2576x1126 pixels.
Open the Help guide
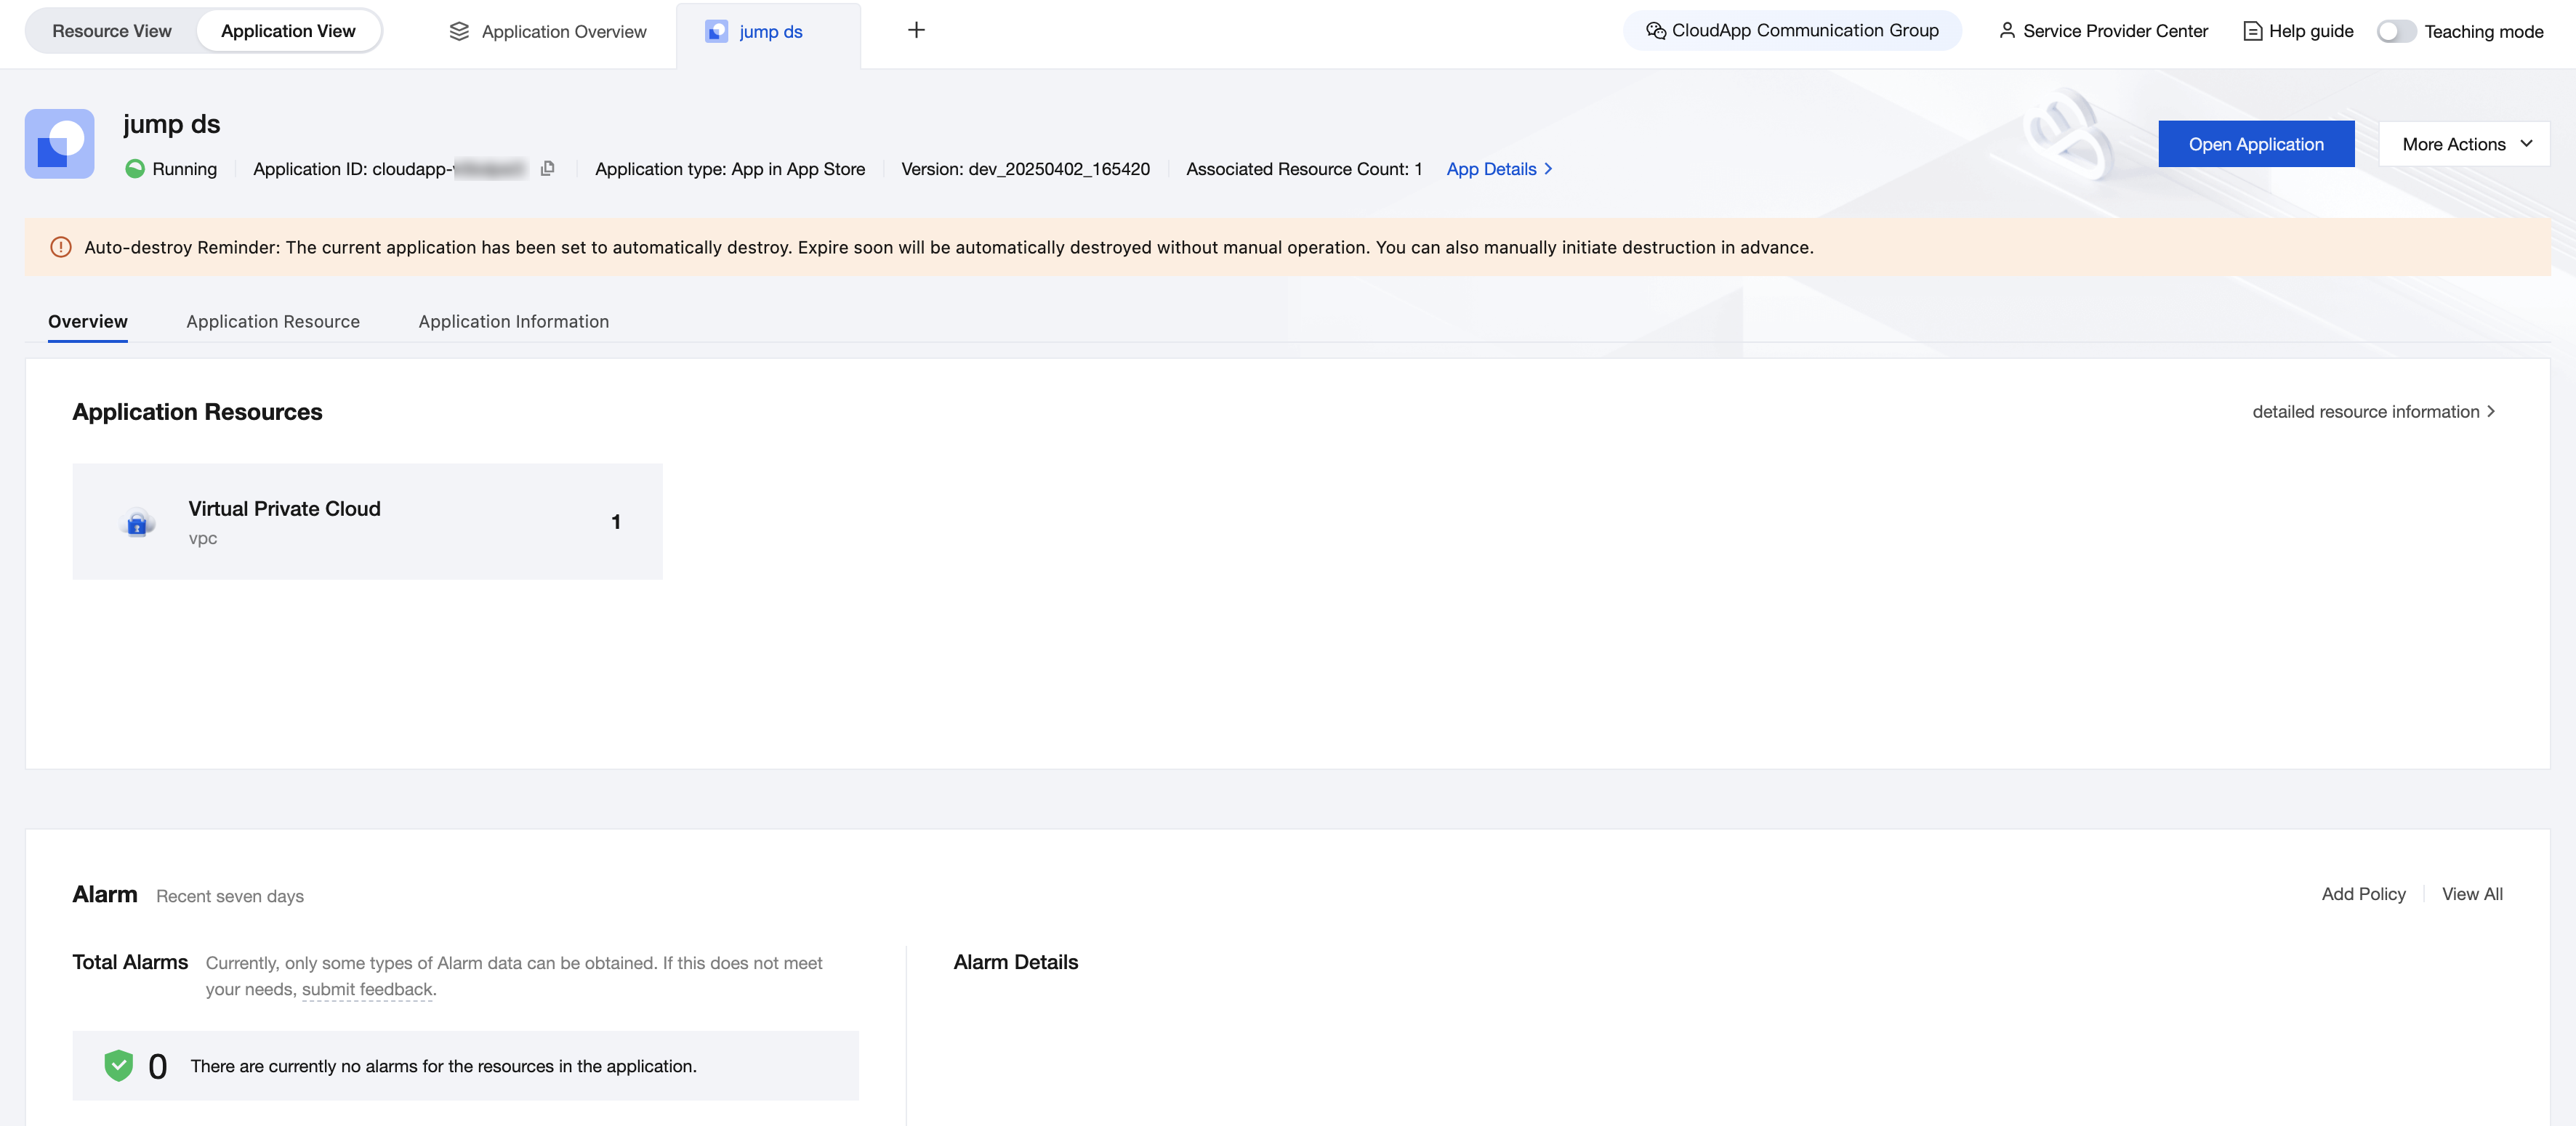tap(2298, 31)
